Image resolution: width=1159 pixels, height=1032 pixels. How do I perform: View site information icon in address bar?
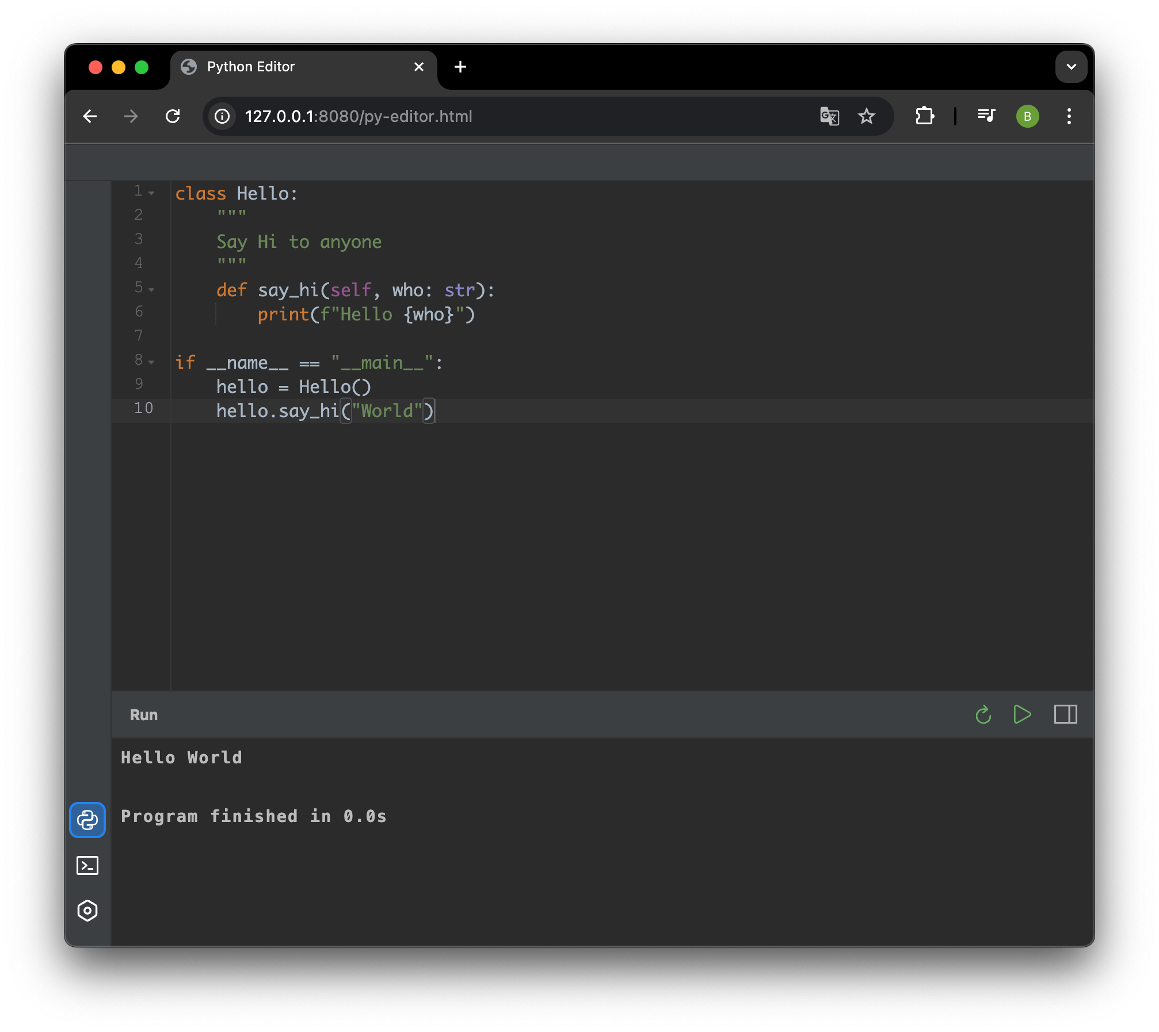(222, 116)
